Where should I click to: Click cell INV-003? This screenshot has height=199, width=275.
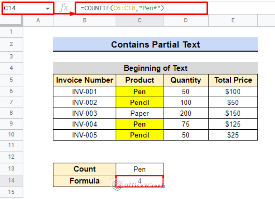(85, 113)
